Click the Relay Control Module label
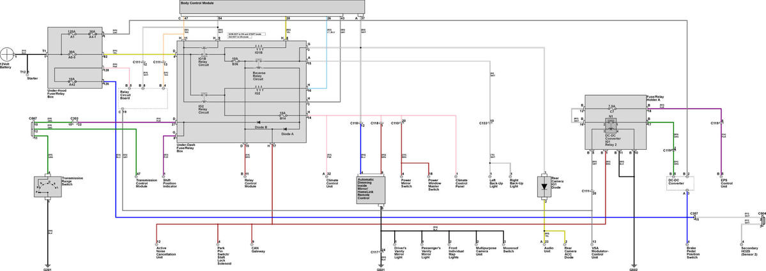 pos(250,182)
